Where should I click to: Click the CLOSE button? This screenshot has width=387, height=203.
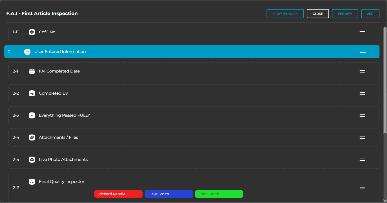click(x=318, y=14)
